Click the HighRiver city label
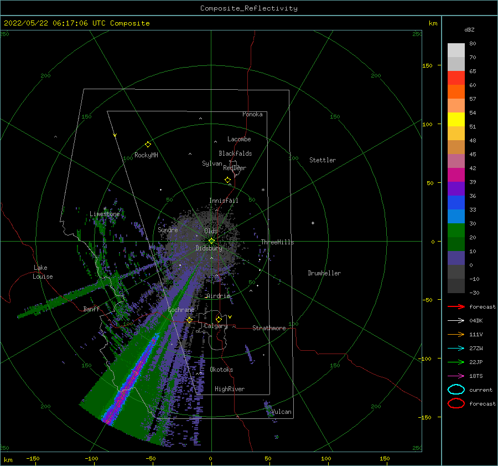This screenshot has width=498, height=466. [x=230, y=389]
